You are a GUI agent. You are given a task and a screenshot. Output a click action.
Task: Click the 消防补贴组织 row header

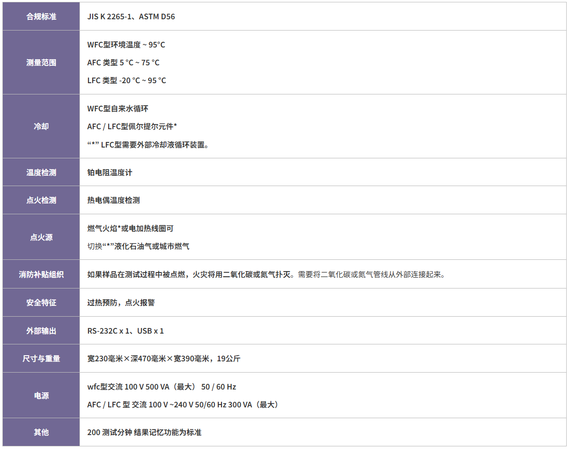pyautogui.click(x=40, y=274)
